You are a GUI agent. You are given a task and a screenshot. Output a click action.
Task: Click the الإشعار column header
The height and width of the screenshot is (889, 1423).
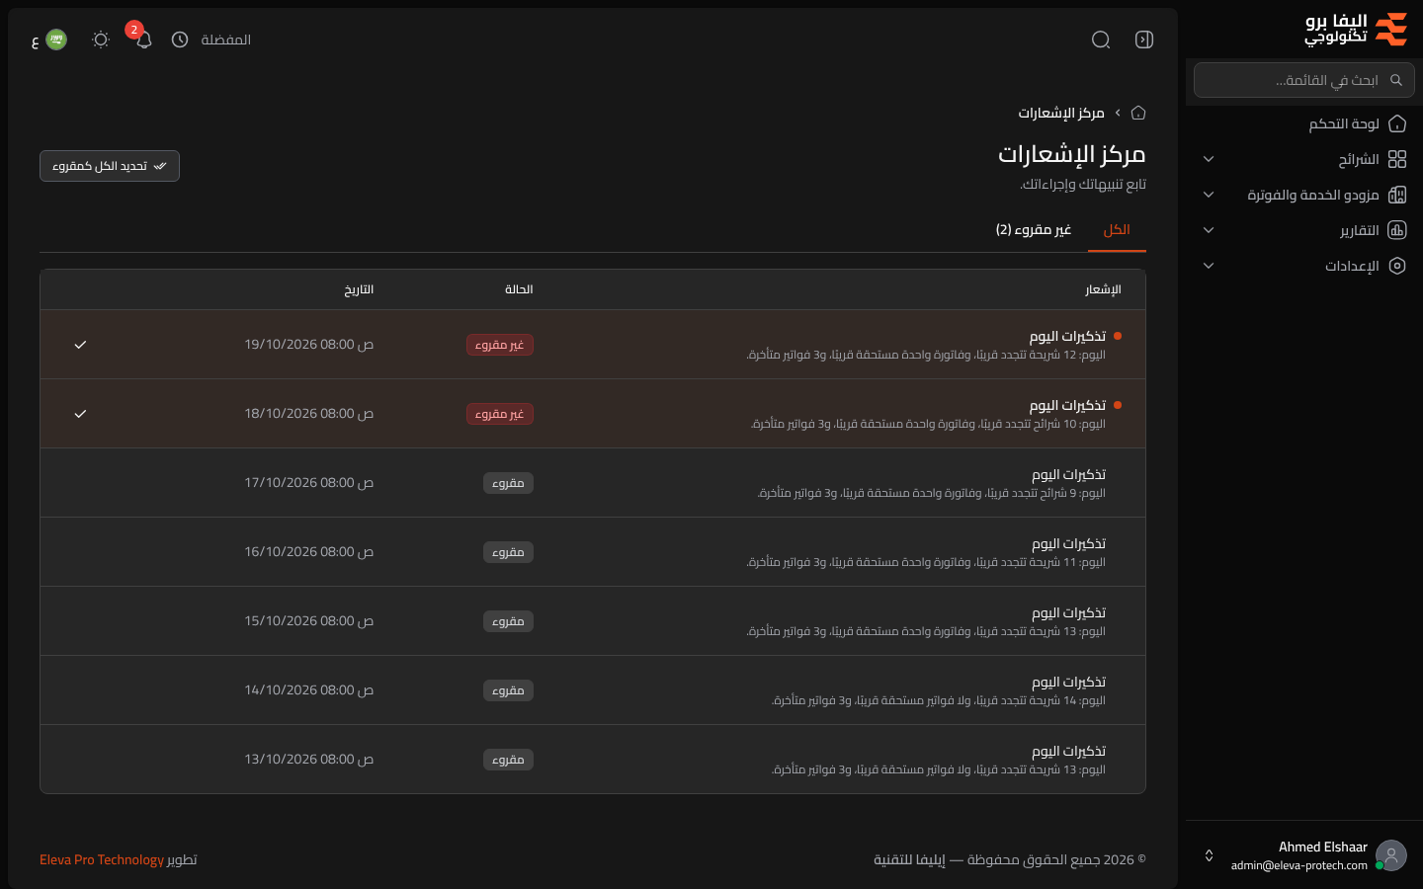(1103, 289)
